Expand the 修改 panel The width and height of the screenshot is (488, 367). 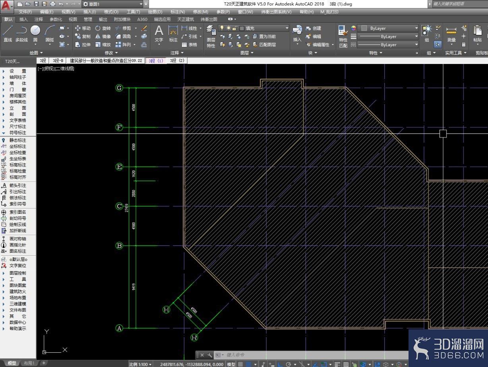(x=111, y=53)
